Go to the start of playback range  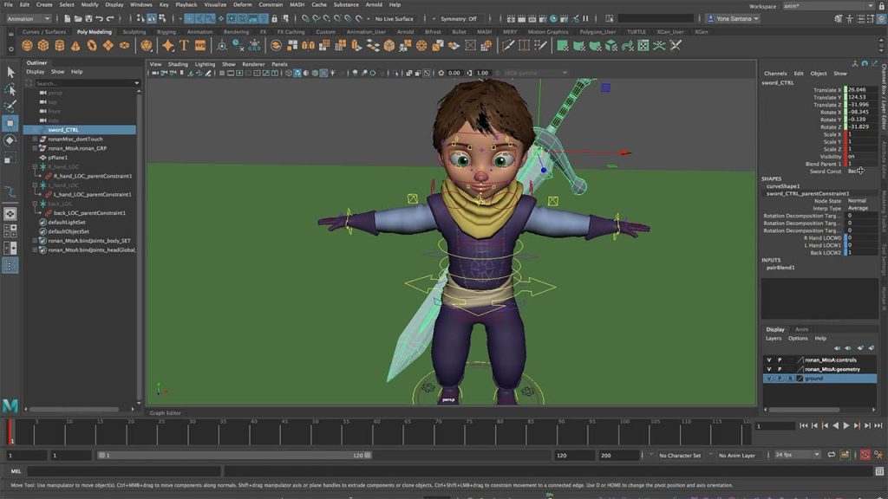pyautogui.click(x=804, y=425)
